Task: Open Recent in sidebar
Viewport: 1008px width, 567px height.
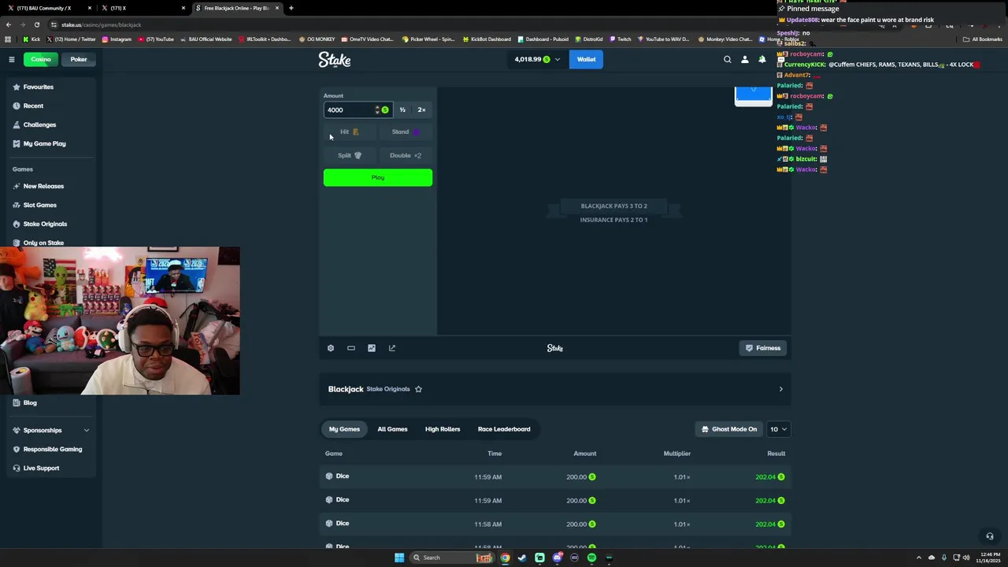Action: coord(51,106)
